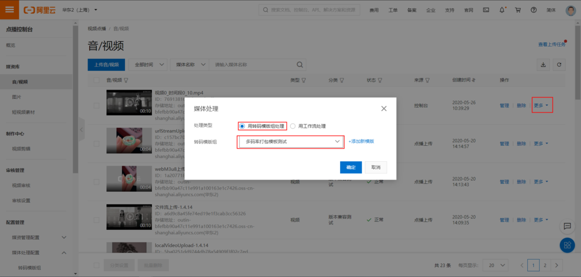The height and width of the screenshot is (277, 581).
Task: Open 工单 in the top menu
Action: click(393, 10)
